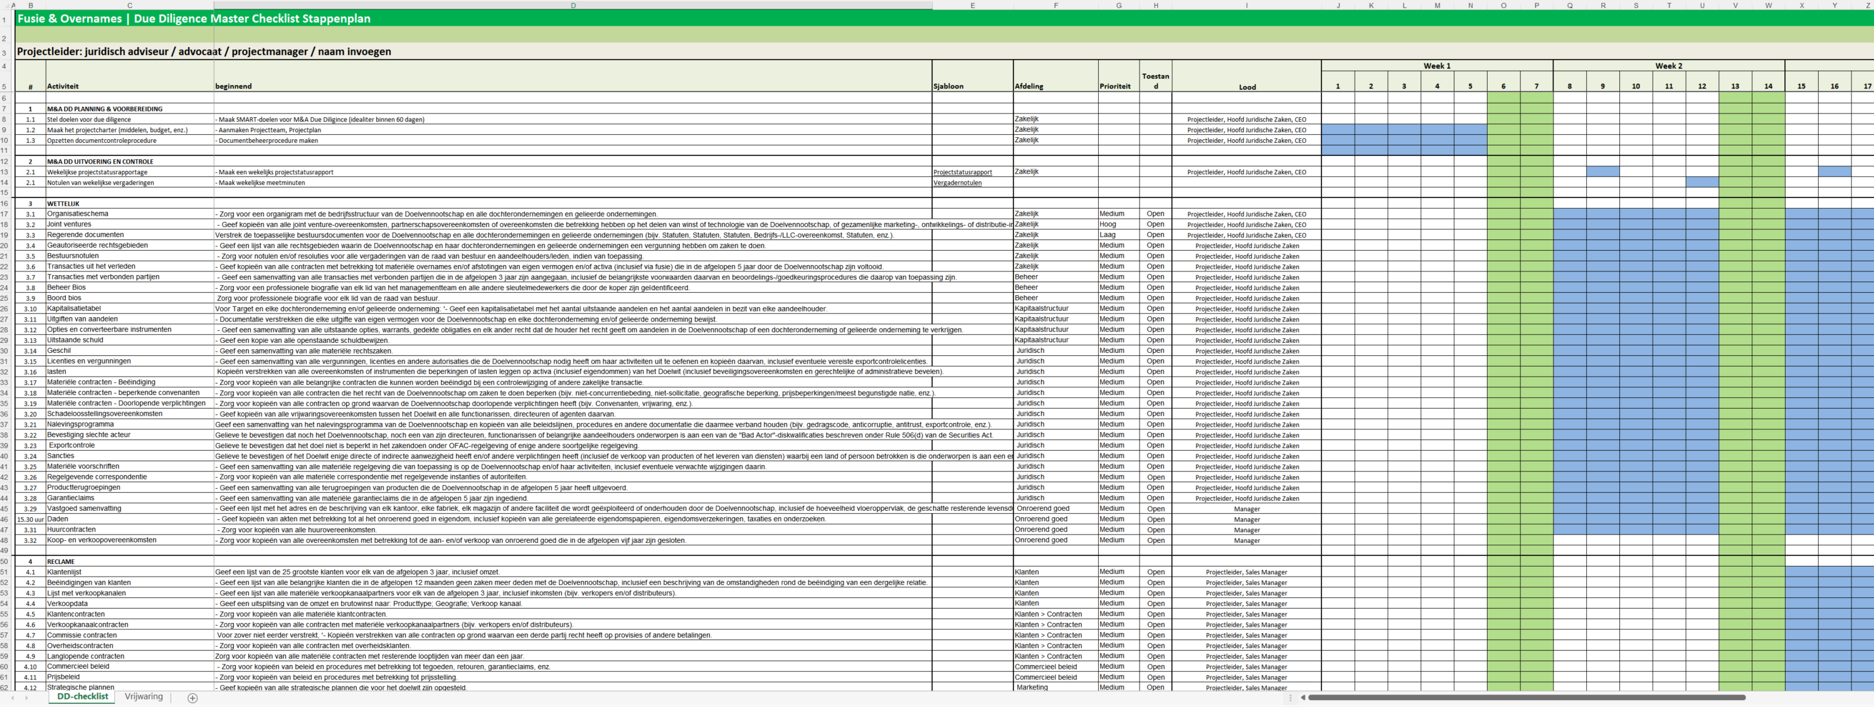Click the Hoog priority cell
This screenshot has height=707, width=1874.
1119,224
